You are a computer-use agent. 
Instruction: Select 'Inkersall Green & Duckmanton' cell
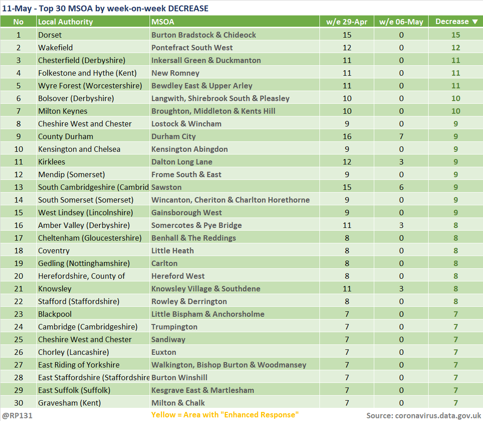(x=234, y=60)
